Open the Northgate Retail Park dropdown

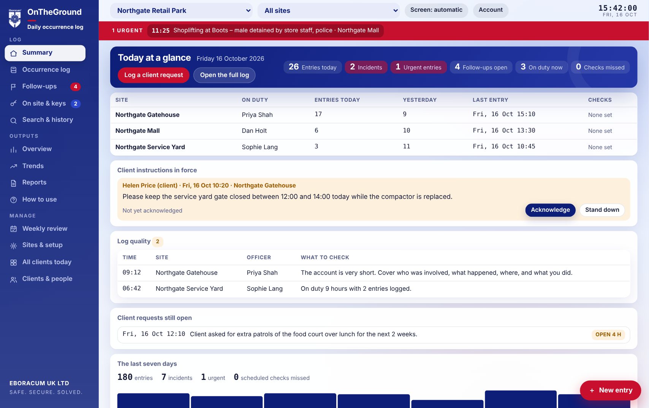[182, 11]
